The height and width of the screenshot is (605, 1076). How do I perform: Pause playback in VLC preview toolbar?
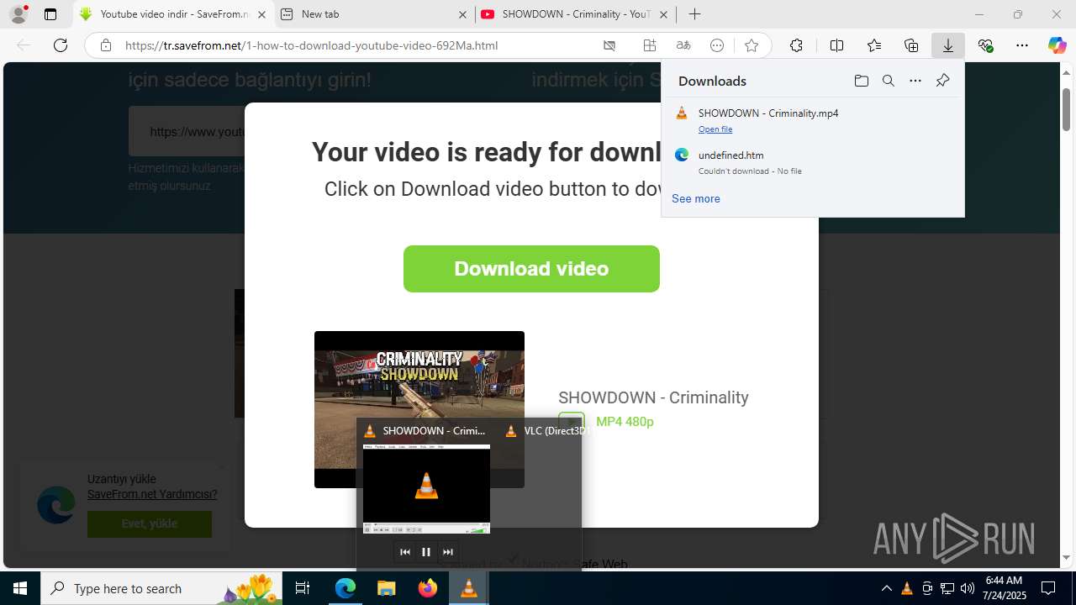pos(426,552)
